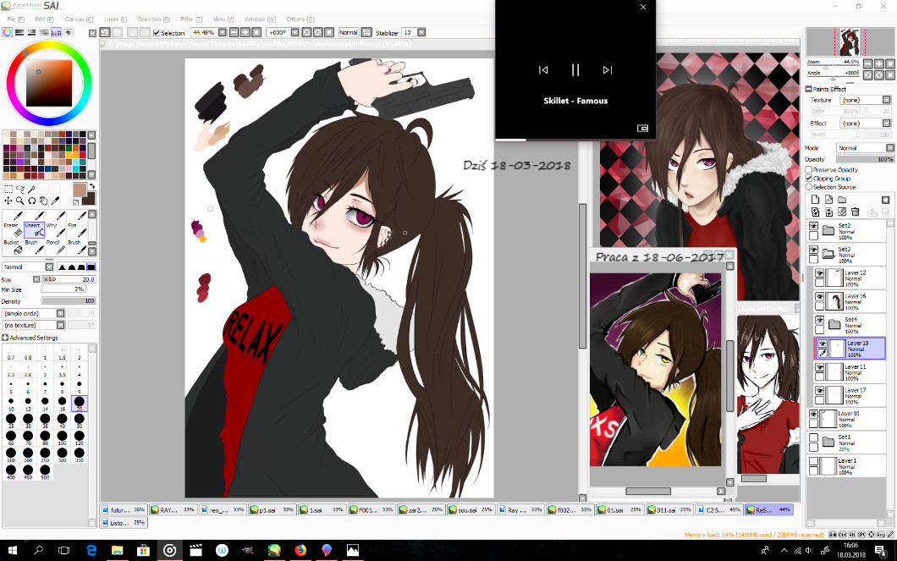
Task: Pause the Skillet - Famous track
Action: tap(575, 70)
